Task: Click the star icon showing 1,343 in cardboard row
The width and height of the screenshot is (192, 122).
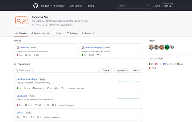Action: [26, 105]
